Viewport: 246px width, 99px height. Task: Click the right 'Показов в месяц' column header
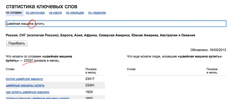point(212,71)
